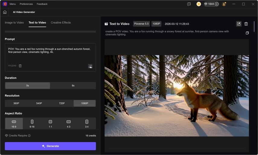Click the AI Video Generator title
Screen dimensions: 258x155
[24, 12]
